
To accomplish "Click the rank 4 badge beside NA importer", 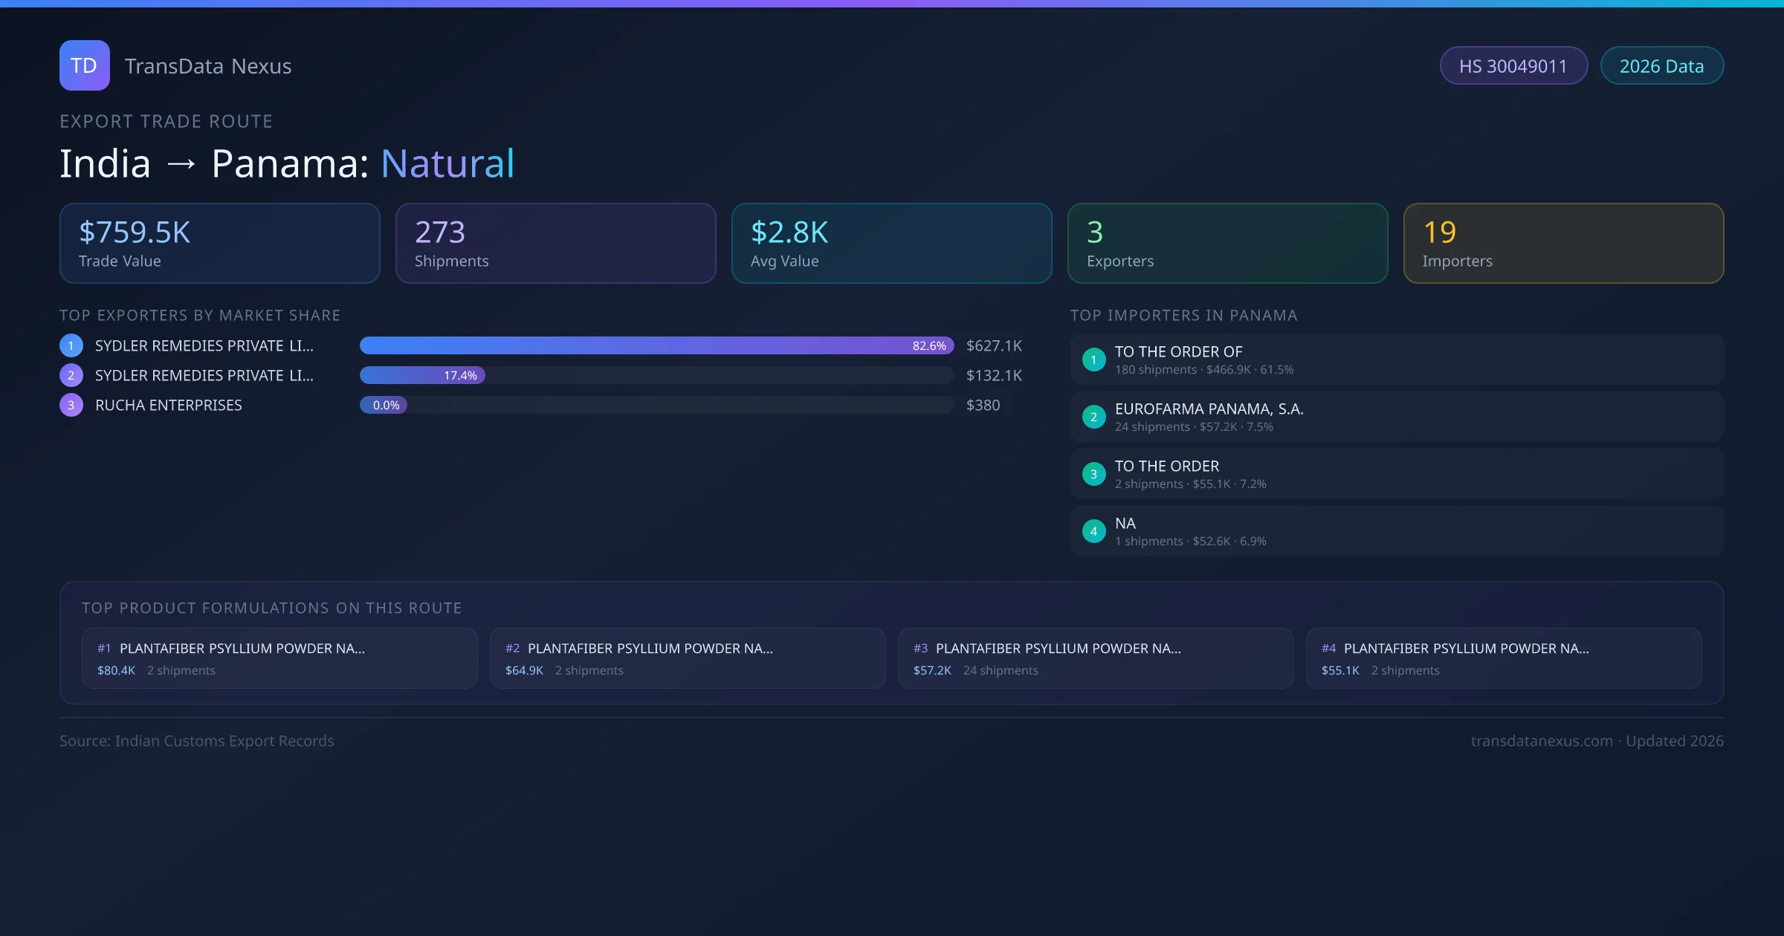I will (x=1093, y=531).
